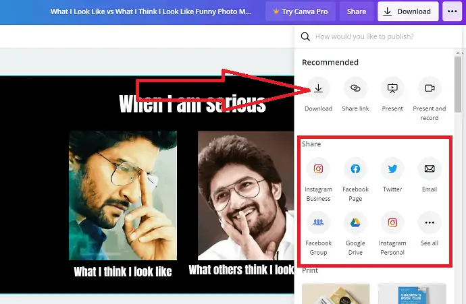Choose the Present and record icon
The height and width of the screenshot is (304, 466).
(x=430, y=88)
